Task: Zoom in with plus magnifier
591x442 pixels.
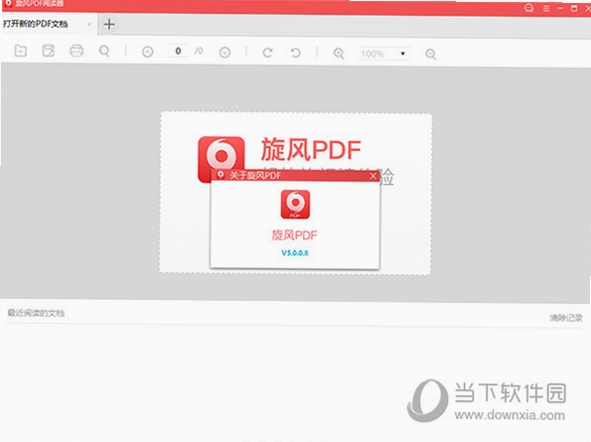Action: point(339,54)
